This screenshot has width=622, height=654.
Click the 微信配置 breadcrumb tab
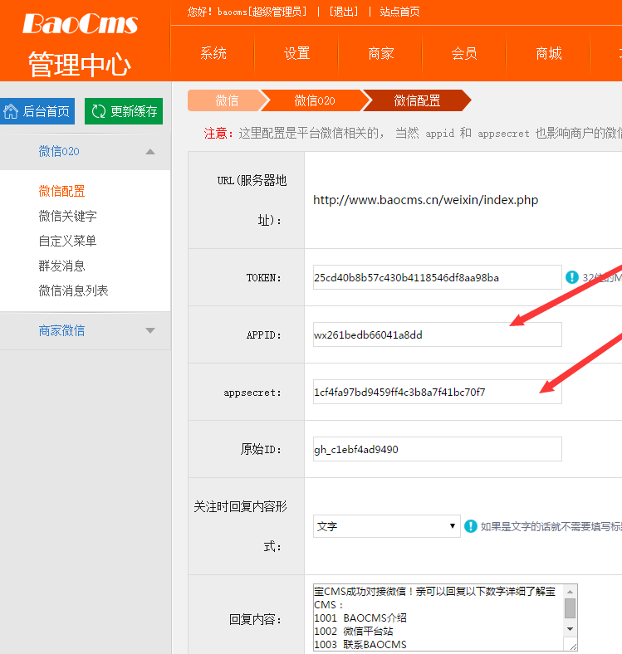point(417,100)
